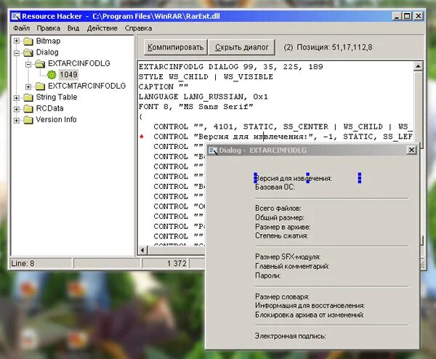Click the CAPTION "" script line

(163, 86)
